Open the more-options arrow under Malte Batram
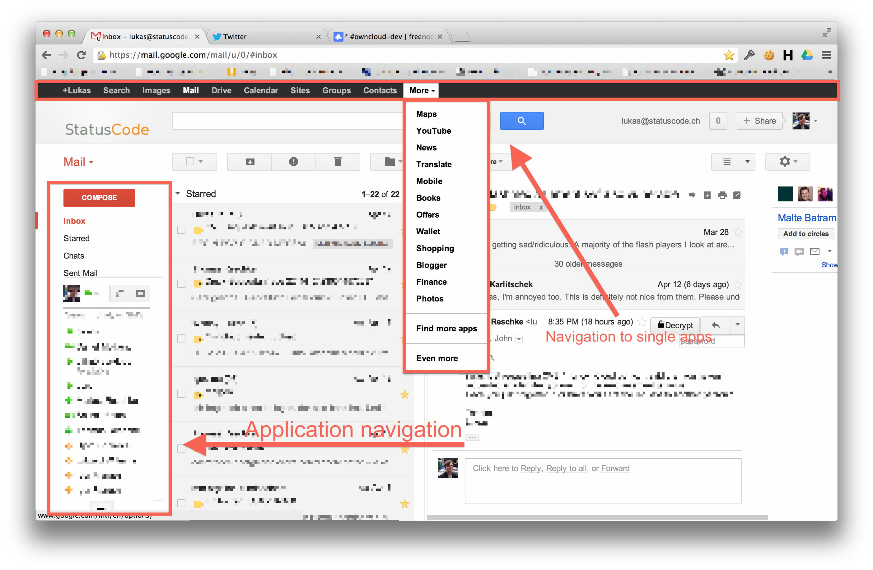Image resolution: width=873 pixels, height=570 pixels. pos(830,251)
